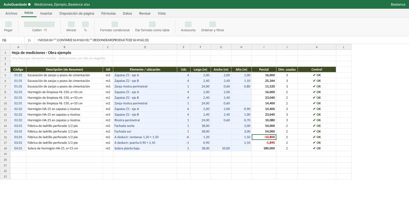This screenshot has height=220, width=409.
Task: Select the Inicio tab
Action: point(29,13)
